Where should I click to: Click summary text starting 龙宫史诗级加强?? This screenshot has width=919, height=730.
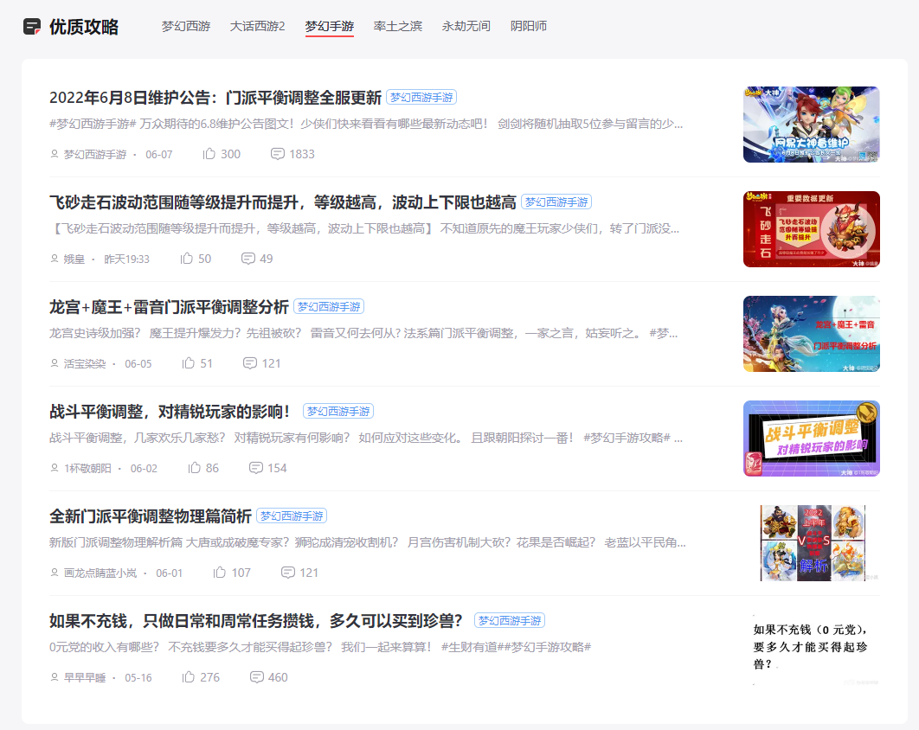pyautogui.click(x=363, y=333)
